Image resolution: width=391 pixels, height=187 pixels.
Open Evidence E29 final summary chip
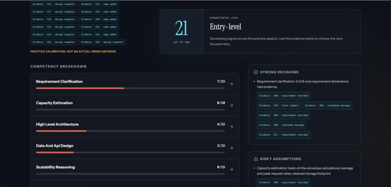click(x=279, y=105)
